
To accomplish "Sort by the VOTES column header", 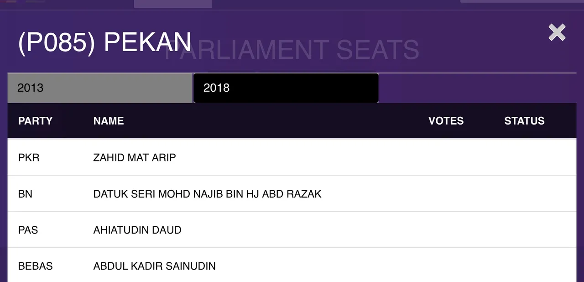I will tap(446, 121).
